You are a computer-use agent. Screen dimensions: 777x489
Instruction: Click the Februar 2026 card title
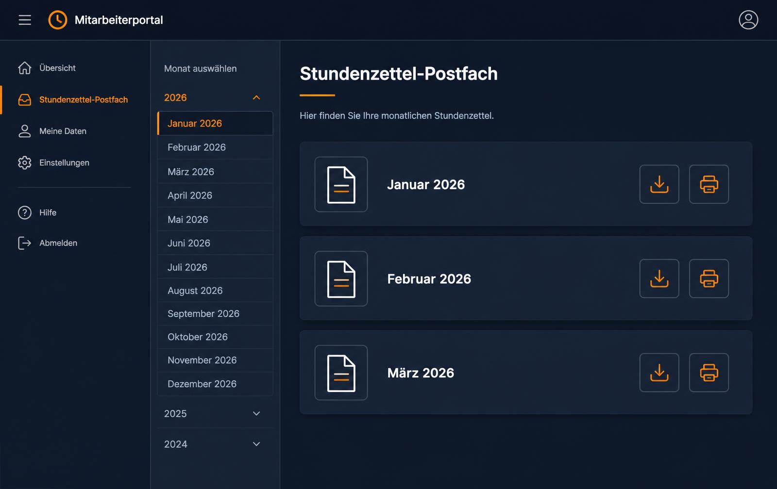click(x=429, y=279)
